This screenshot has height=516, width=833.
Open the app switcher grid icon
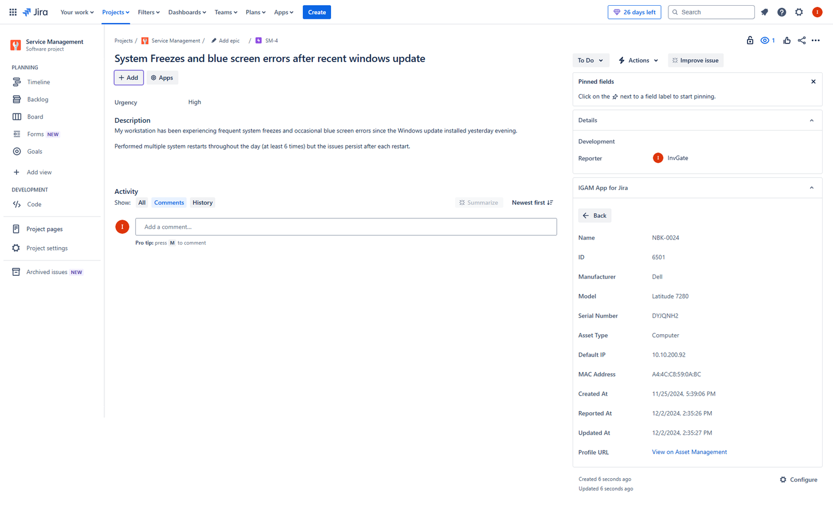pyautogui.click(x=13, y=12)
